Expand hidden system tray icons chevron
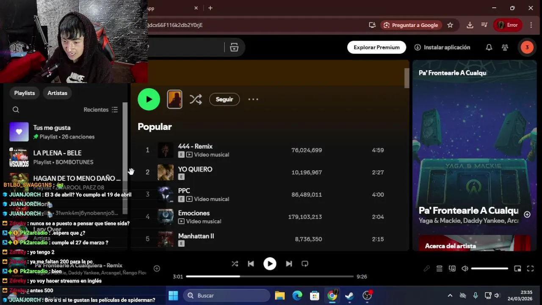Viewport: 542px width, 305px height. (450, 295)
